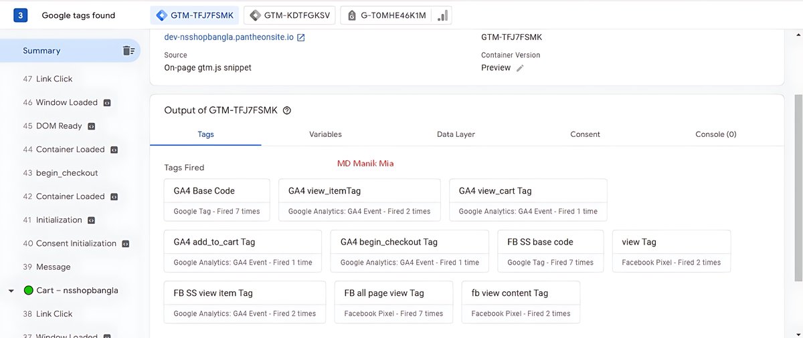
Task: Open the FB SS view item Tag card
Action: coord(245,303)
